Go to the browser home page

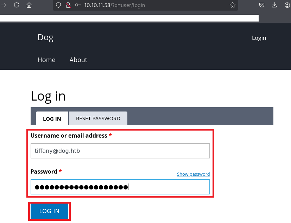point(29,5)
